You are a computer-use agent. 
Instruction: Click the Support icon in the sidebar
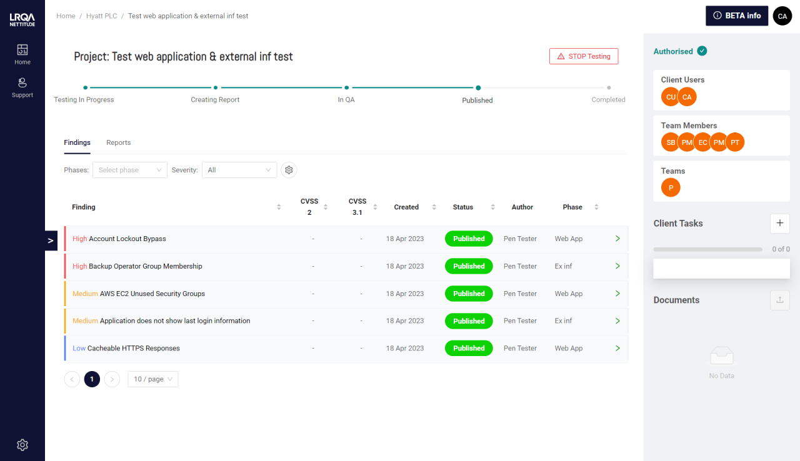tap(22, 86)
